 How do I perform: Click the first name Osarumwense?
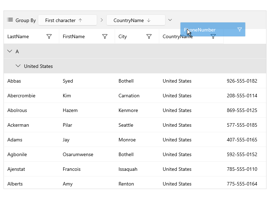(x=78, y=154)
